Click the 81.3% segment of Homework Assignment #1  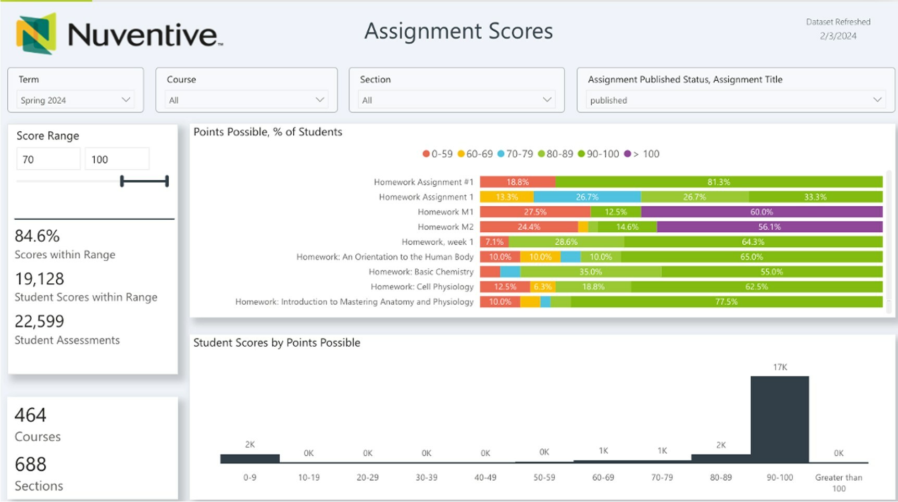click(x=718, y=182)
